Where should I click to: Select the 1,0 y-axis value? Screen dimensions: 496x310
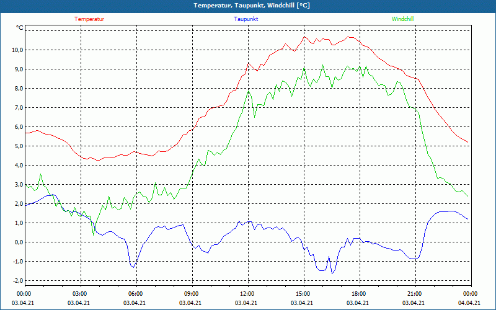19,223
